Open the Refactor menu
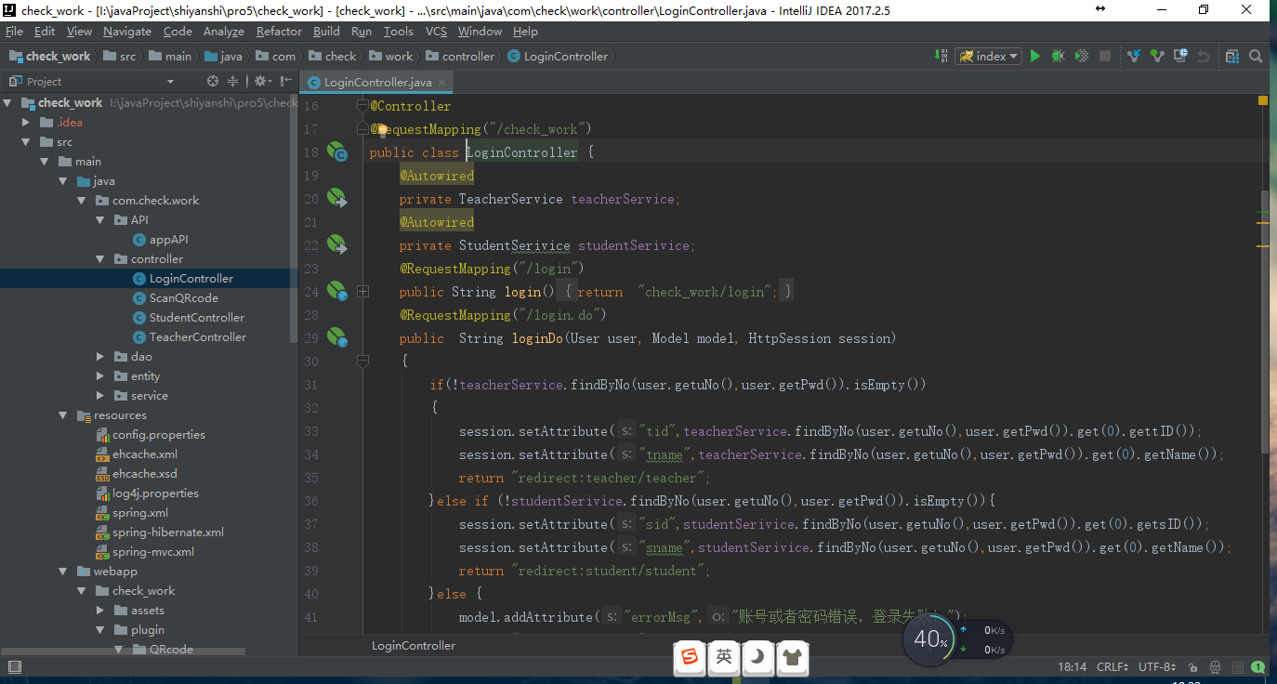This screenshot has width=1277, height=684. coord(279,32)
